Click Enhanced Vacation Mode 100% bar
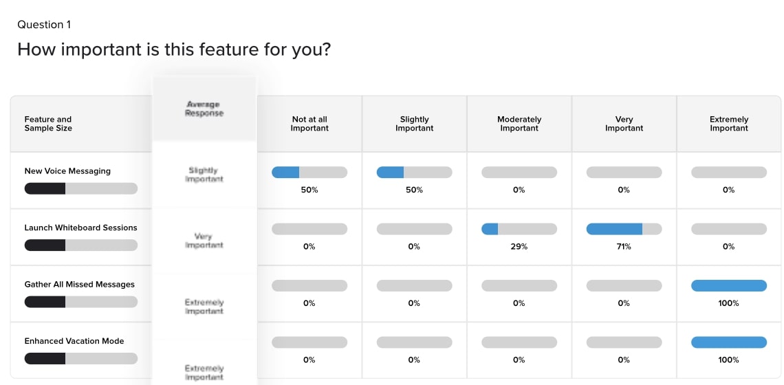The image size is (784, 385). click(x=728, y=342)
